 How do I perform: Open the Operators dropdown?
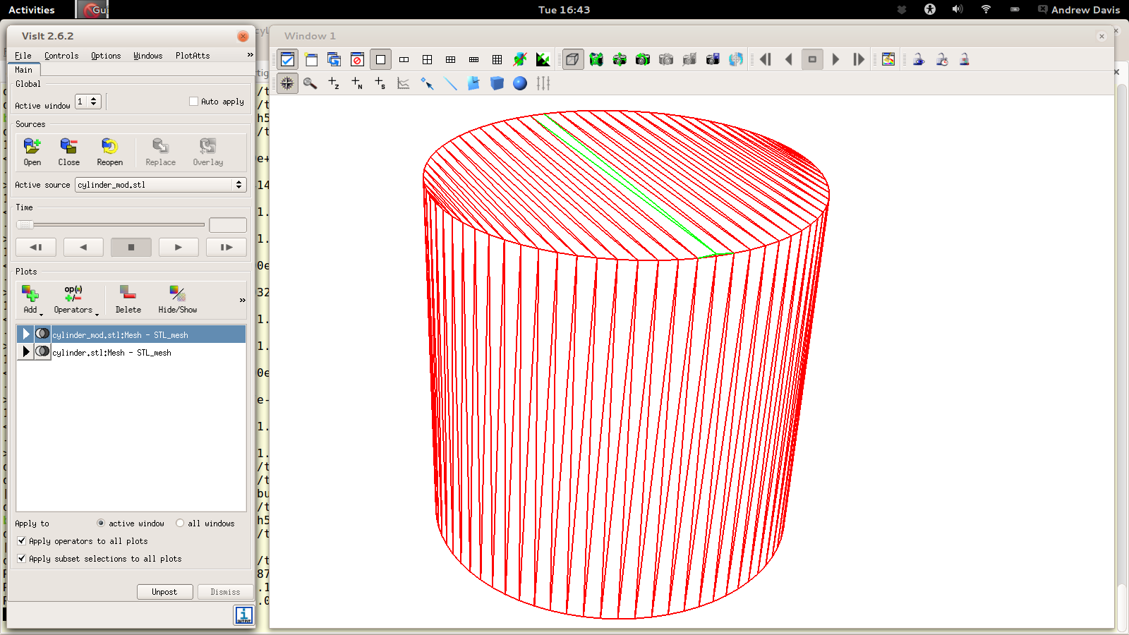[x=74, y=299]
